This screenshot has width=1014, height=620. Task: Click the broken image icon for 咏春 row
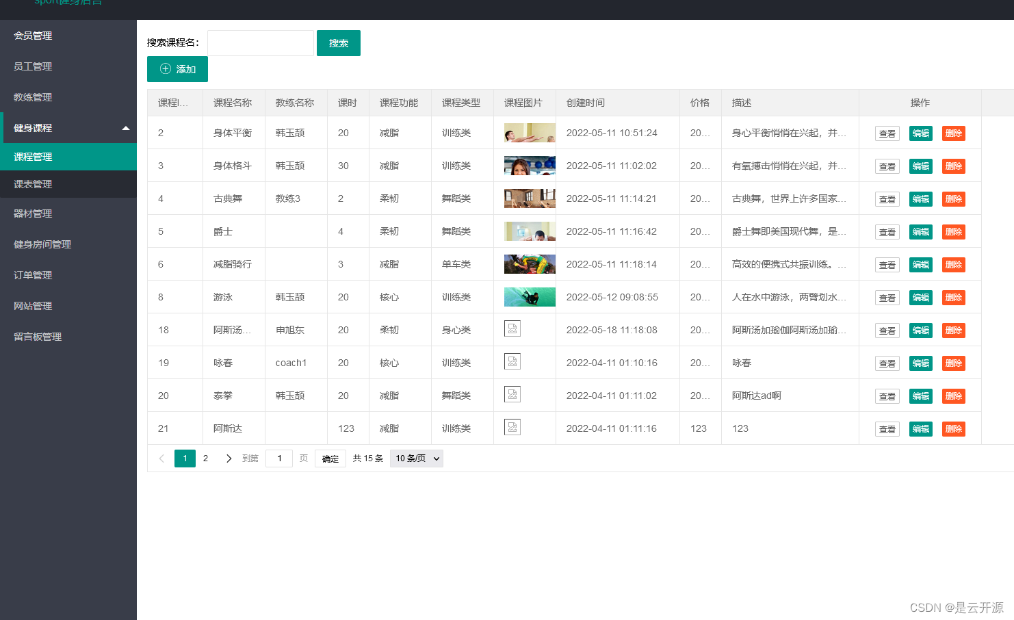click(x=512, y=361)
